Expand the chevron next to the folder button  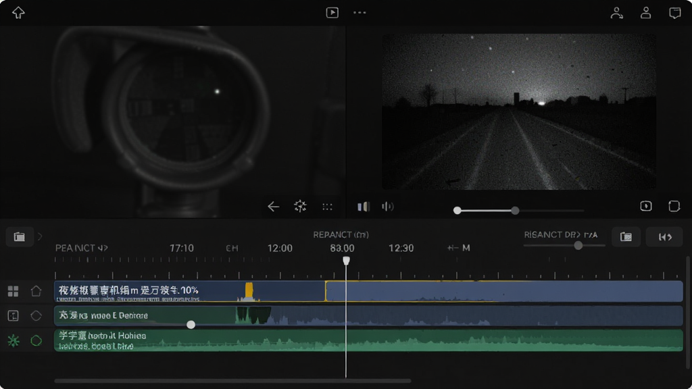click(x=40, y=237)
